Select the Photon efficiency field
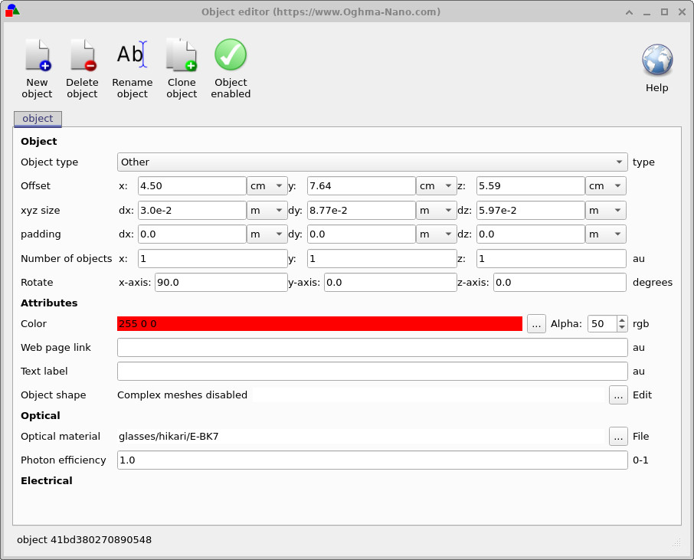 [371, 460]
